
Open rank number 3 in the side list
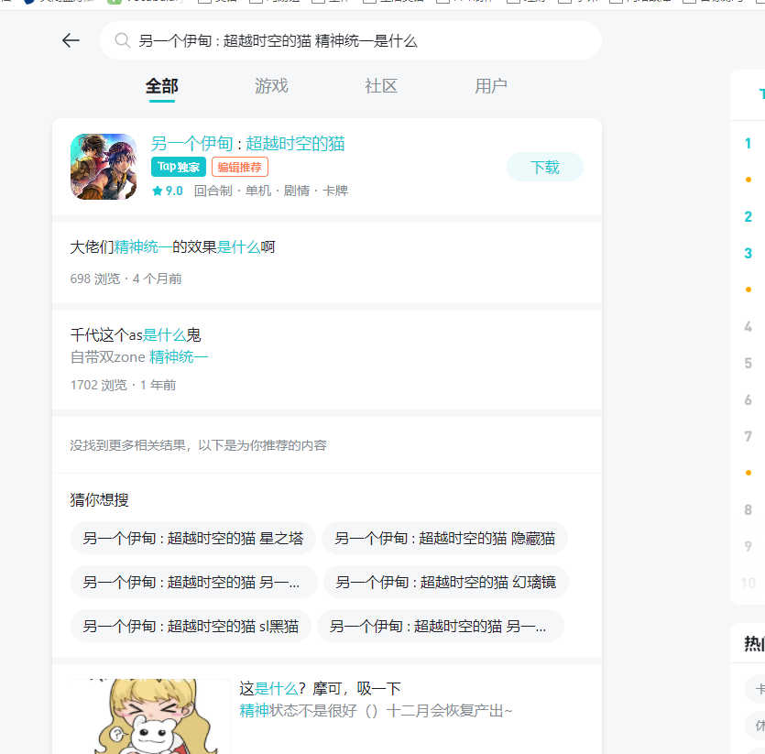point(748,253)
